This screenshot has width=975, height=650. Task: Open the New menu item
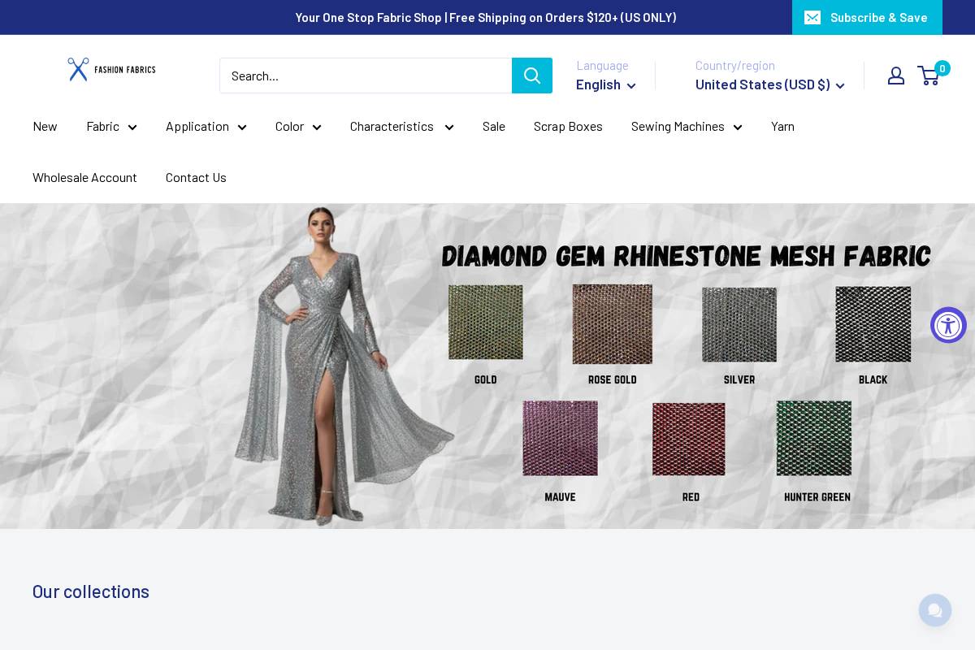coord(45,127)
